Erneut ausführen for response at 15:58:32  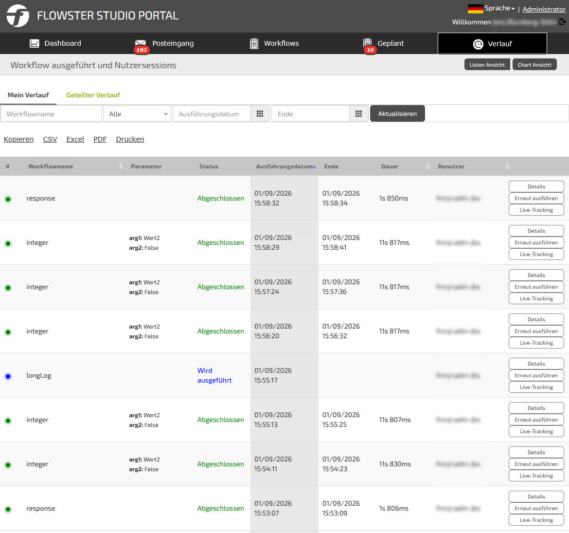(536, 198)
